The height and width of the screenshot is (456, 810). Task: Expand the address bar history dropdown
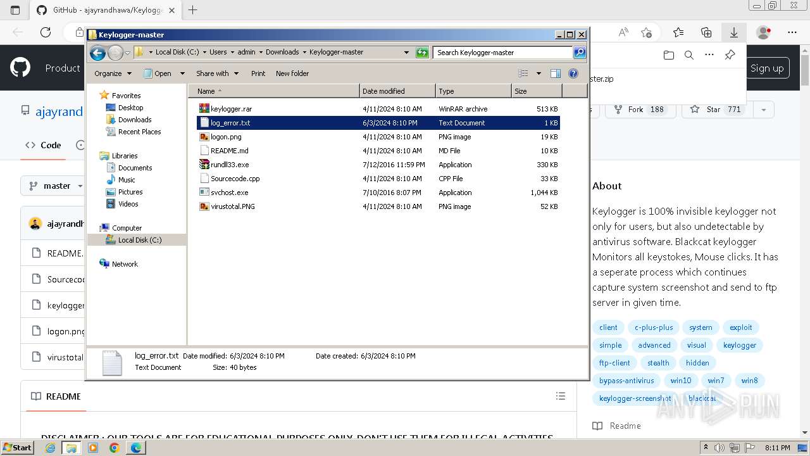[406, 53]
